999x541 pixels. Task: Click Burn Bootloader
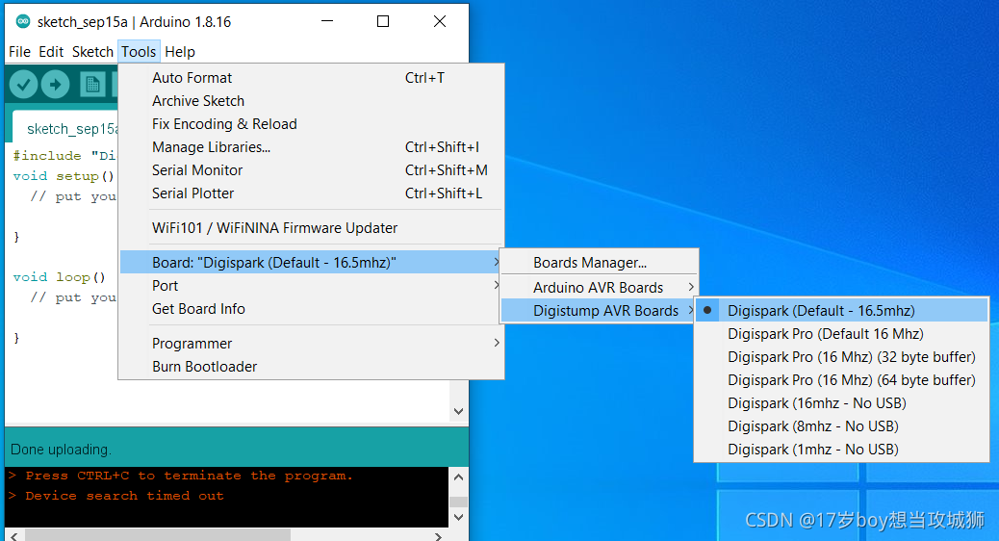point(311,367)
